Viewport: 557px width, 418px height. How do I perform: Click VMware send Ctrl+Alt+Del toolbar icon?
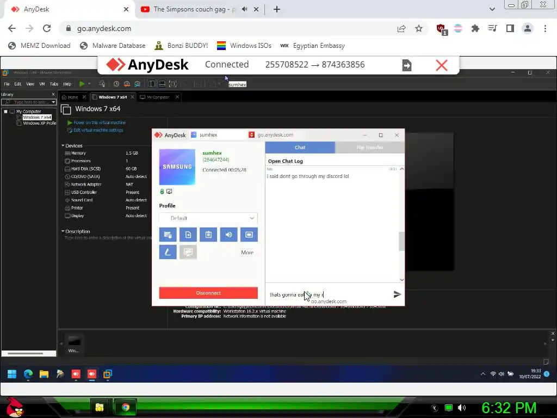102,84
